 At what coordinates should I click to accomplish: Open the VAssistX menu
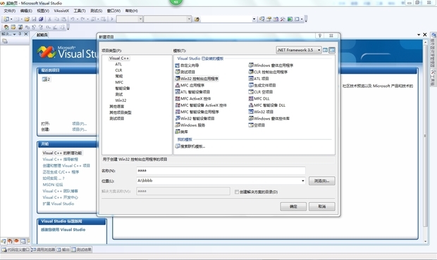coord(61,11)
